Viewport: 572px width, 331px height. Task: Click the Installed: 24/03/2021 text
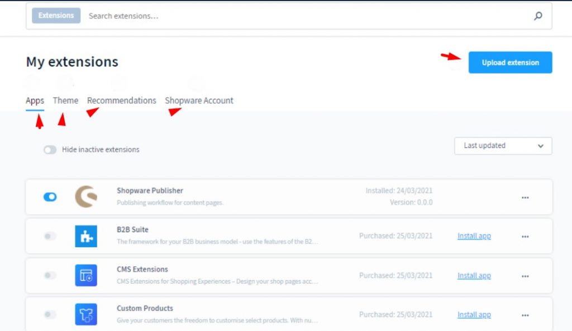tap(399, 191)
